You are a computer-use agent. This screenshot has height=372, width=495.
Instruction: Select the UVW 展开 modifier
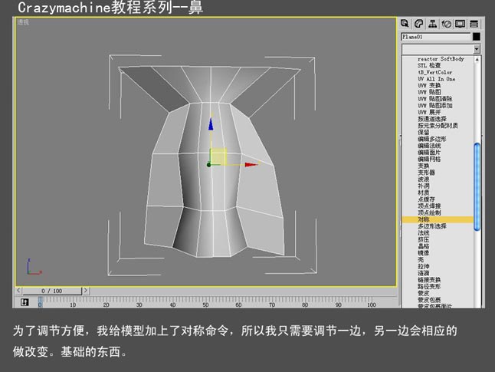pos(429,112)
